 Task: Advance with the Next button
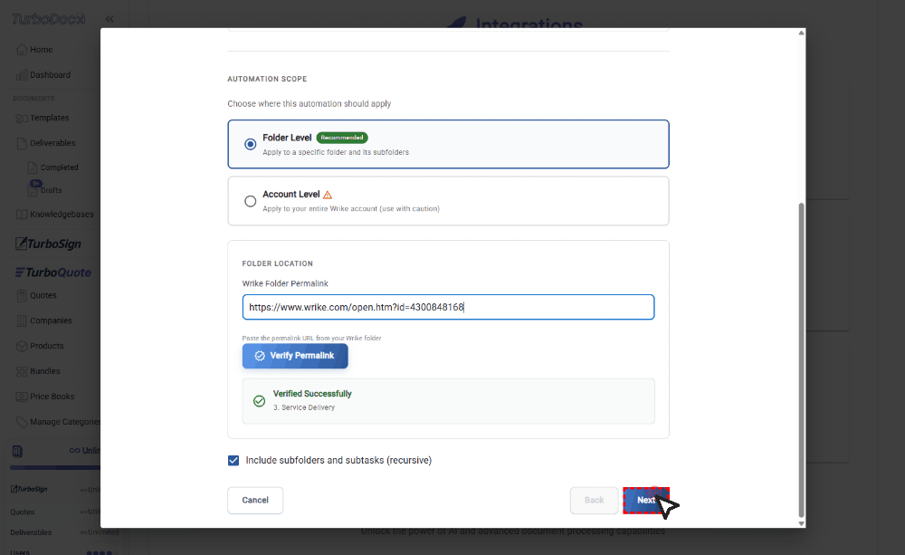(646, 500)
